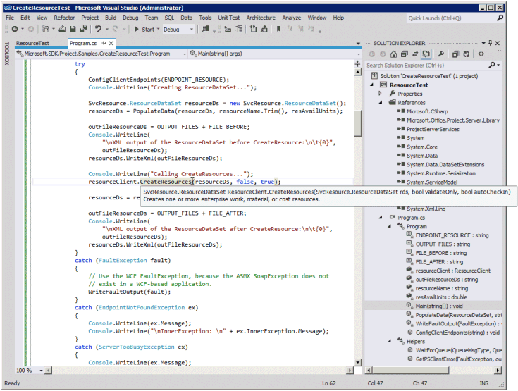Open the Refactor menu
518x391 pixels.
tap(64, 18)
